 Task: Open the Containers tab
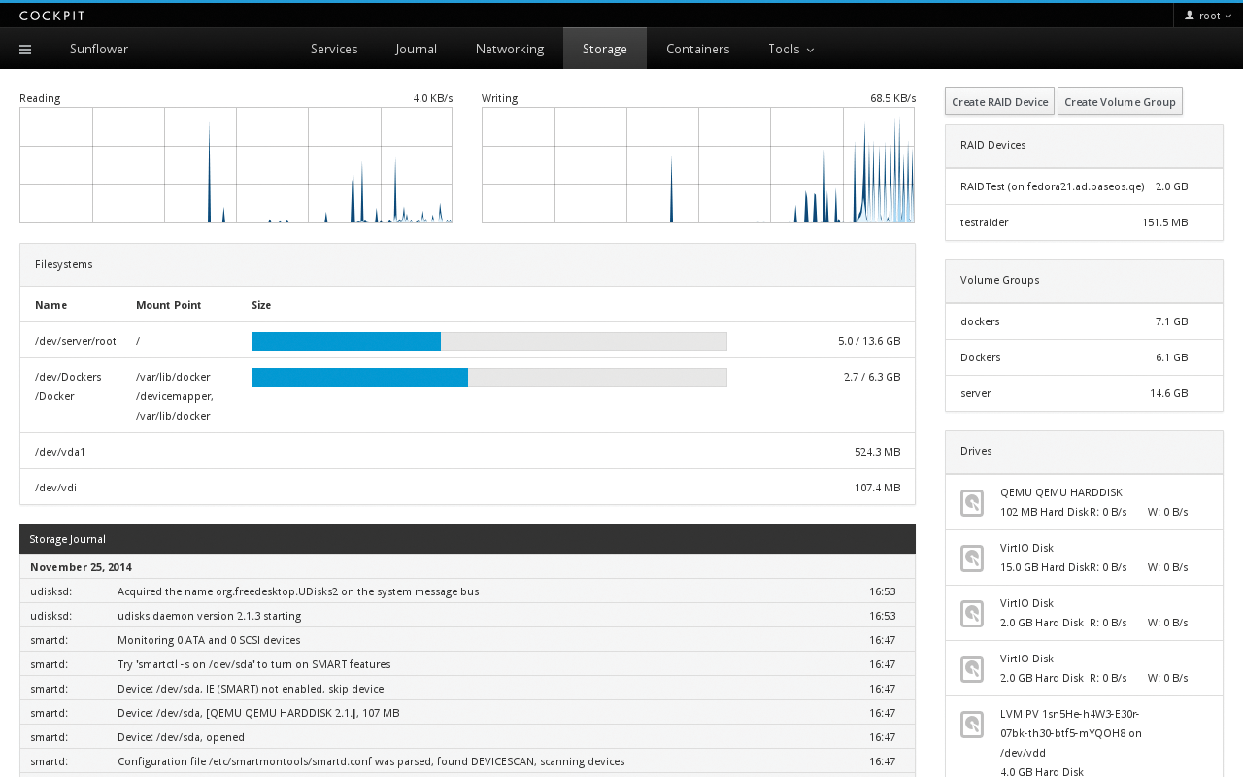point(697,49)
